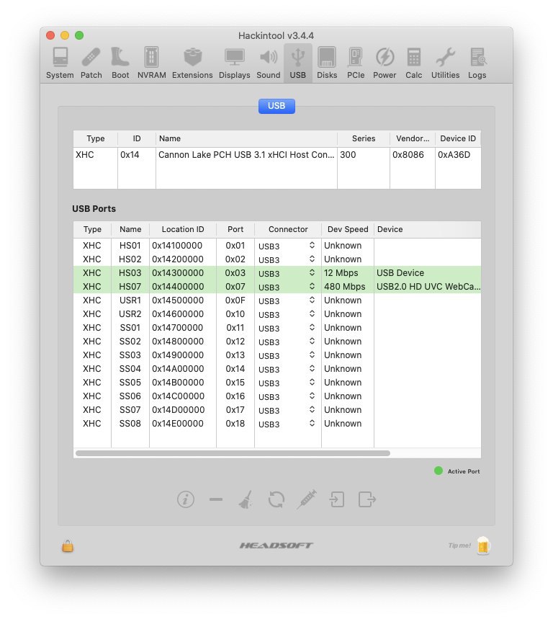Select location ID 0x14C00000

point(179,396)
